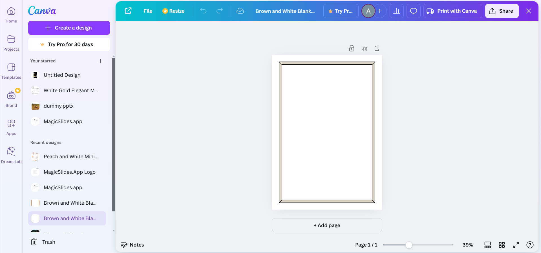Screen dimensions: 541x253
Task: Click the account avatar A
Action: tap(368, 11)
